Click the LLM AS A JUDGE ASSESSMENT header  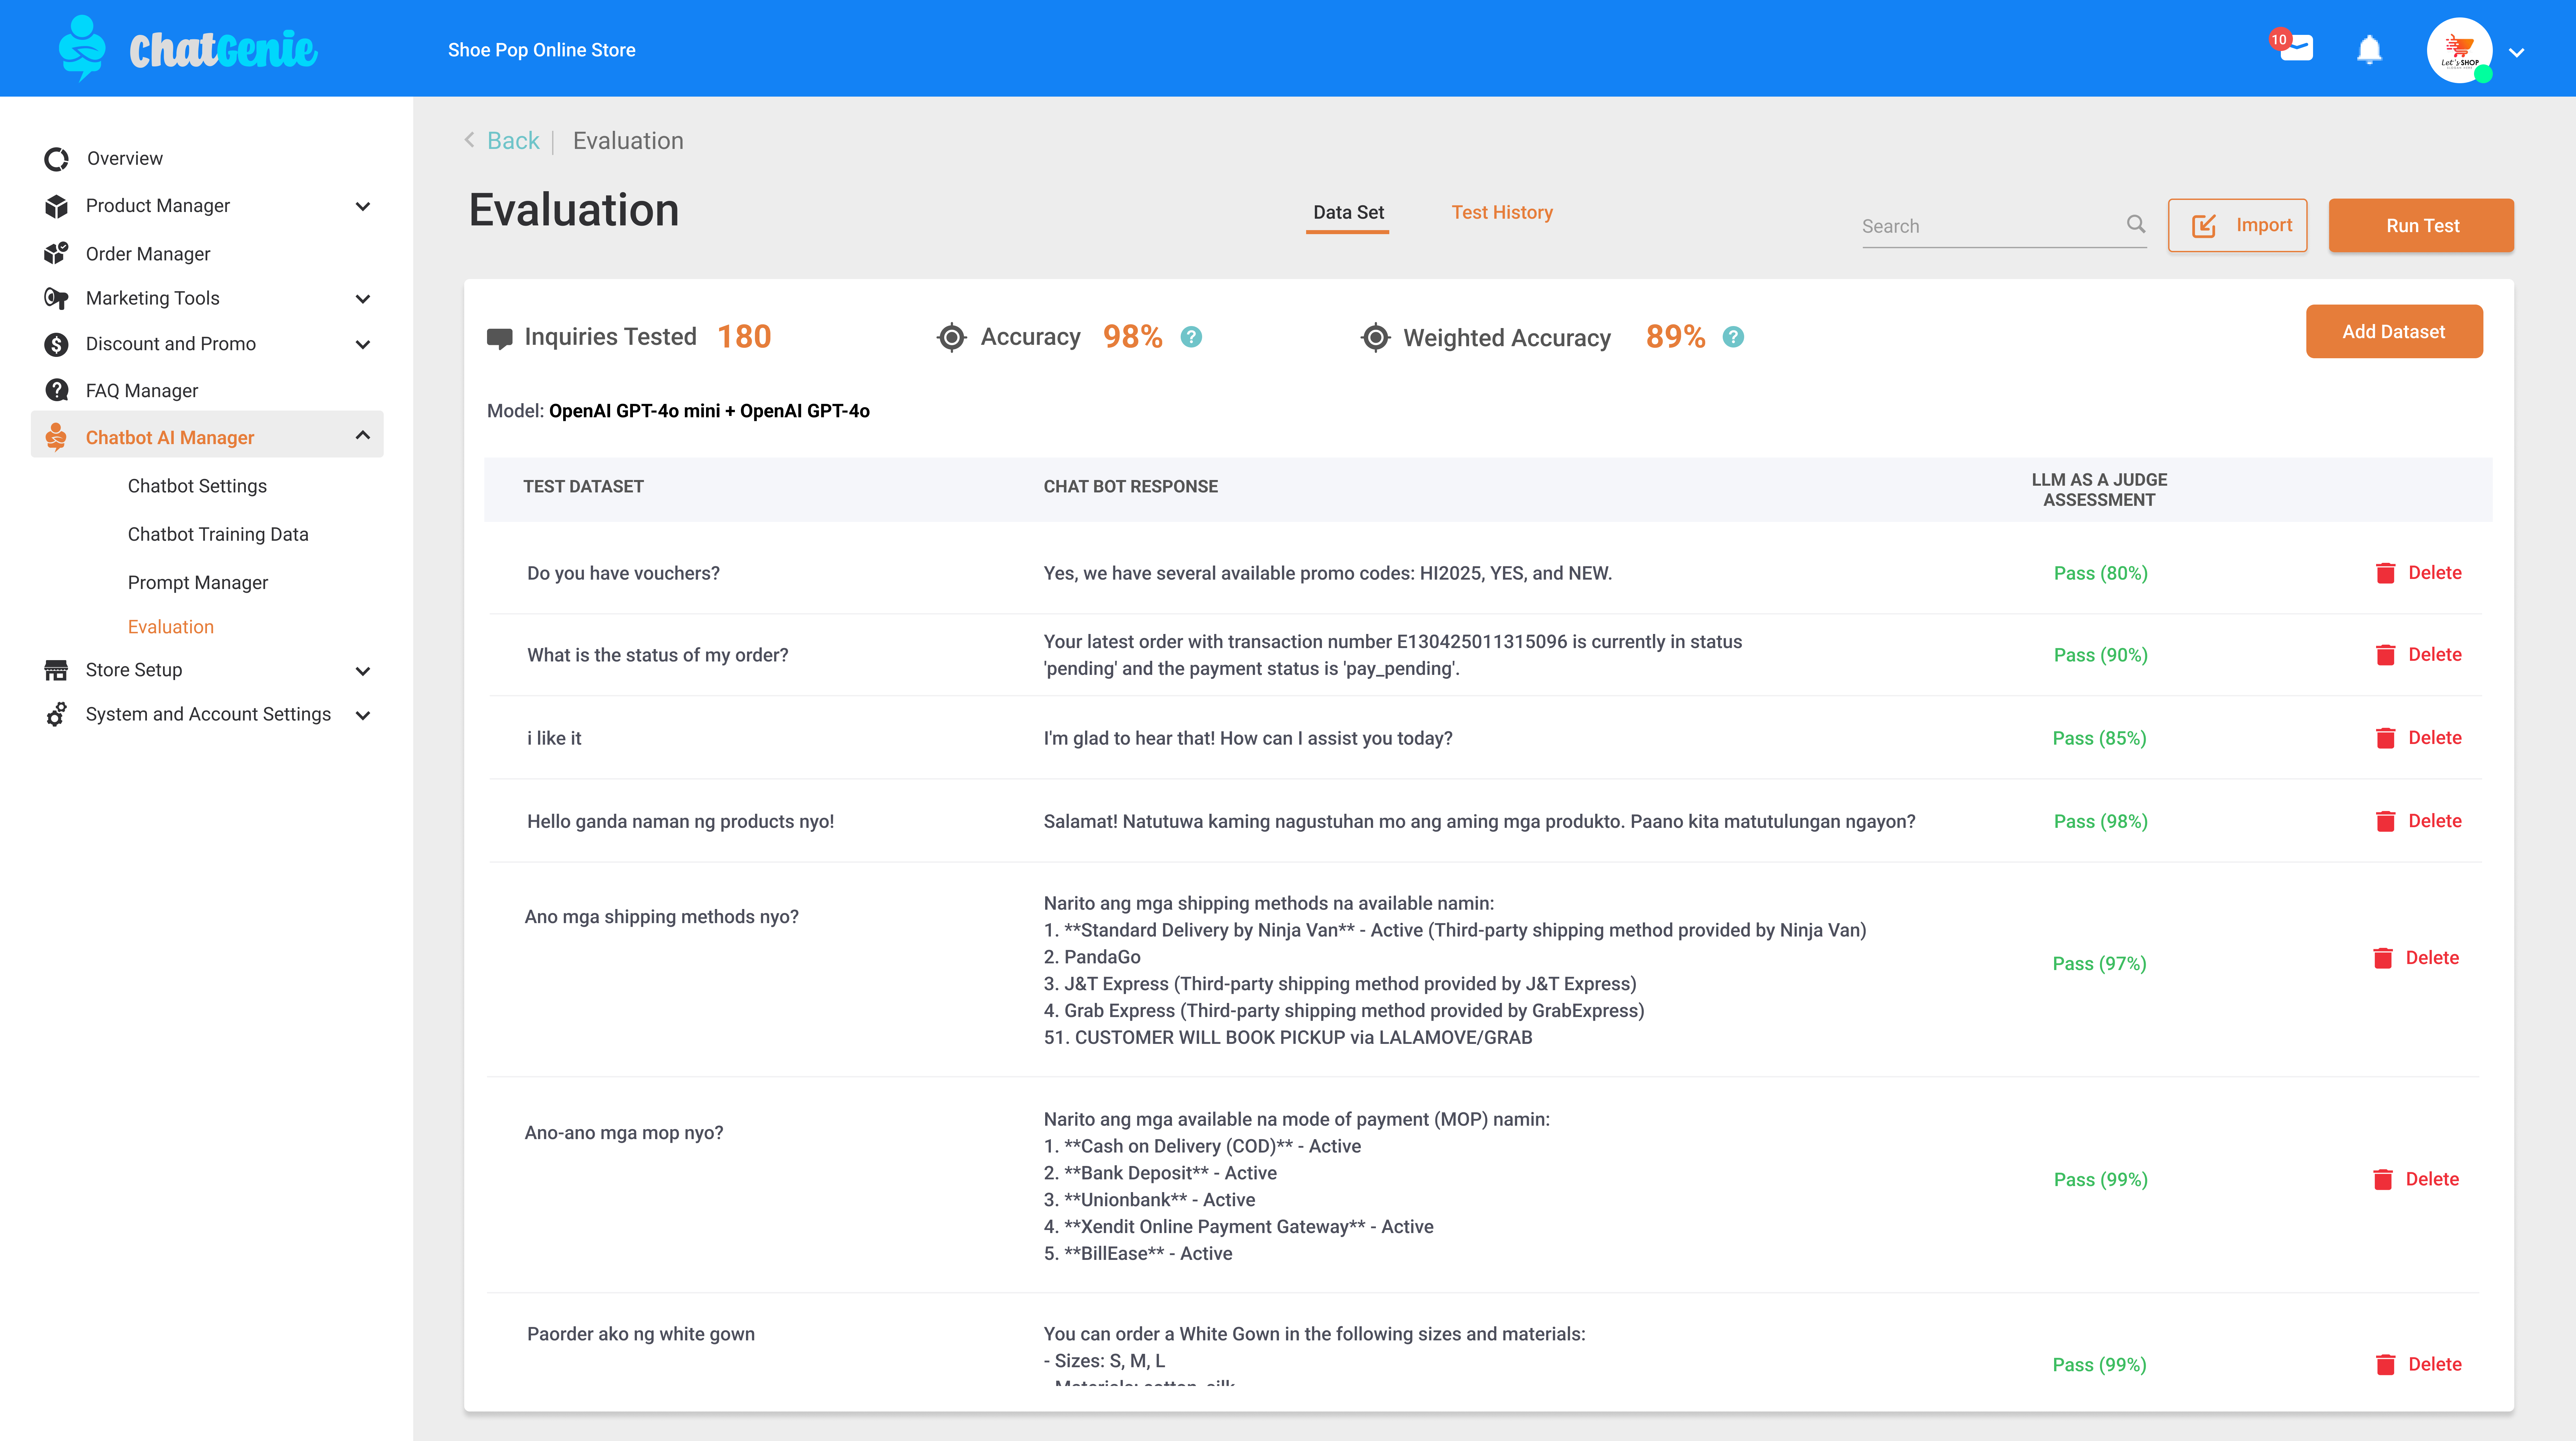click(2099, 490)
